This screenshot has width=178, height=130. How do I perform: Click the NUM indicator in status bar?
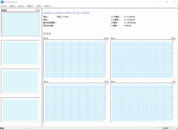point(166,128)
